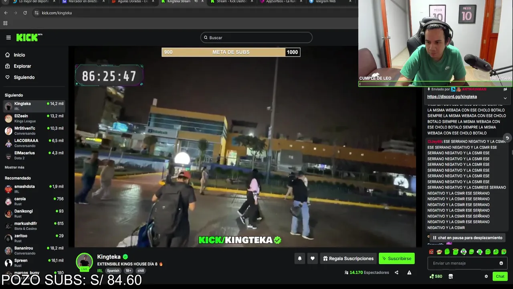Open the hamburger sidebar menu
Image resolution: width=513 pixels, height=289 pixels.
(8, 38)
